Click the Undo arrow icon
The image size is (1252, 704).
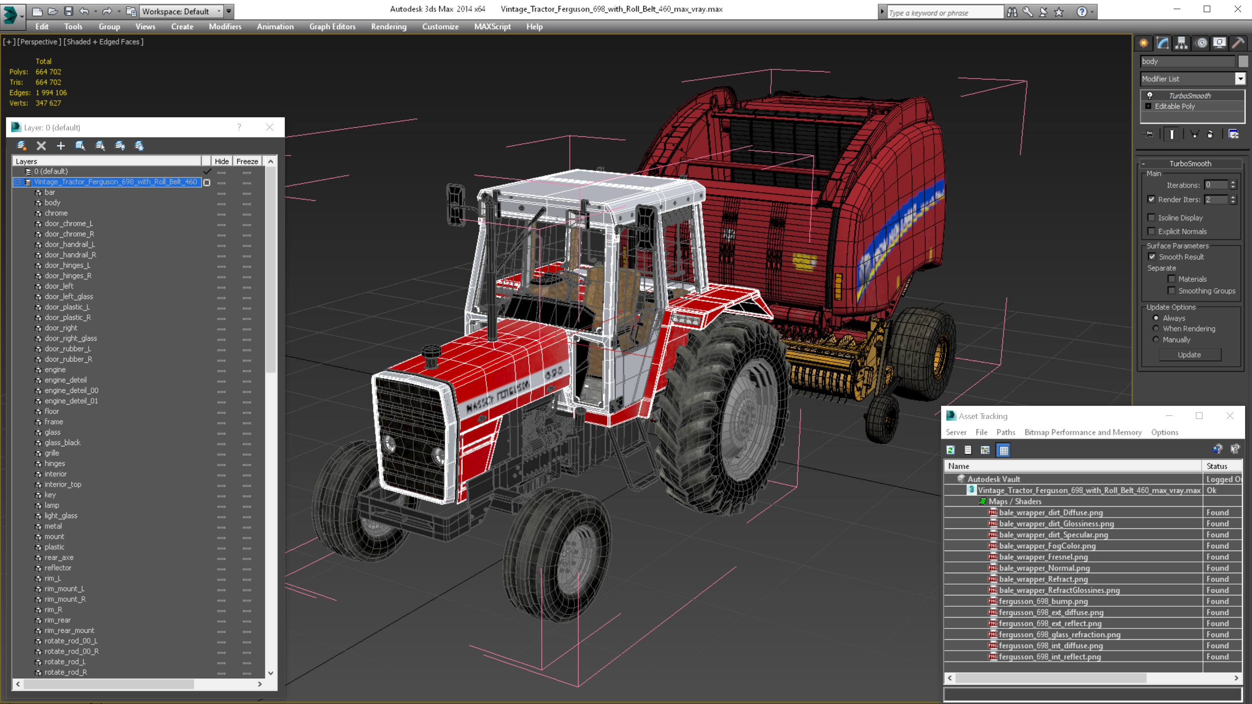[84, 11]
